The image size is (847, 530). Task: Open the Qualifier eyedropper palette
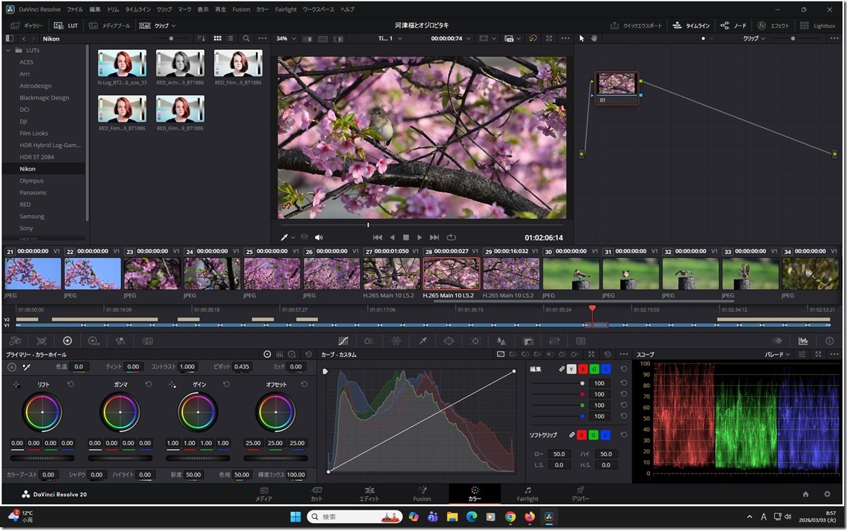click(422, 342)
